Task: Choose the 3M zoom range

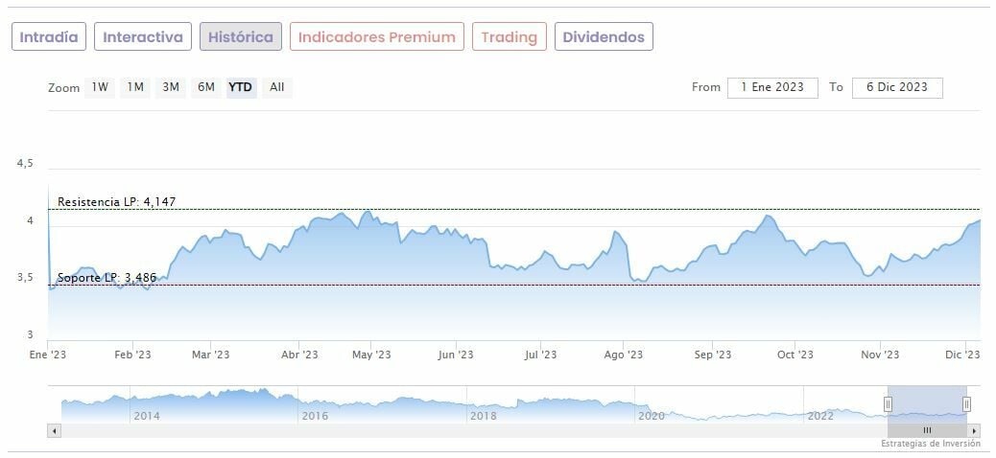Action: tap(171, 87)
